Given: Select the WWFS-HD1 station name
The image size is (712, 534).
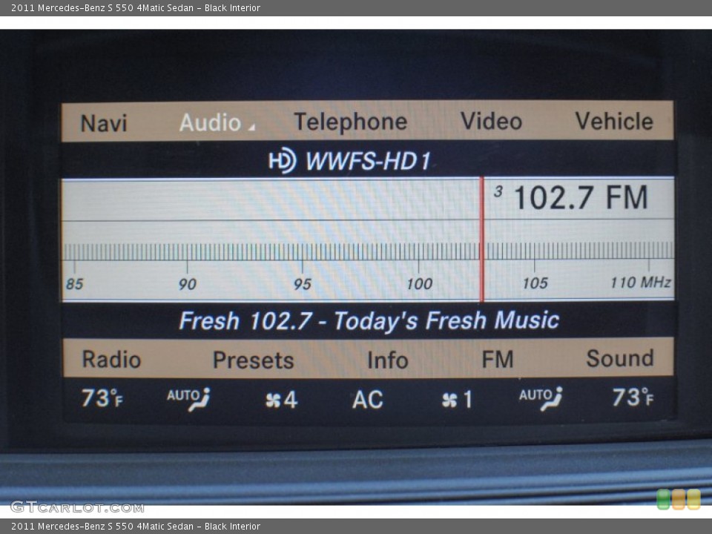Looking at the screenshot, I should click(x=368, y=161).
